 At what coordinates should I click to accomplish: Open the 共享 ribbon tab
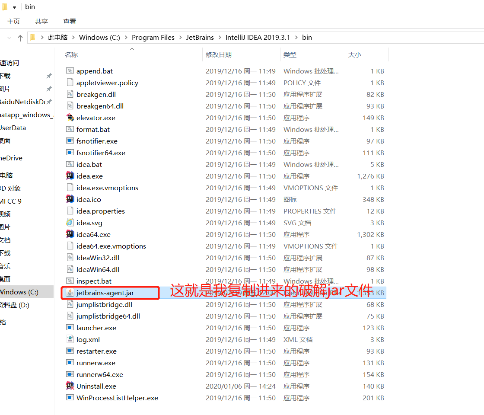(41, 21)
